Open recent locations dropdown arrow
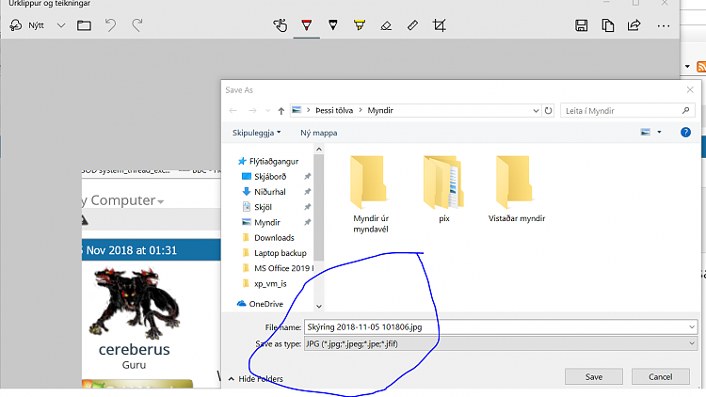Image resolution: width=706 pixels, height=397 pixels. (268, 111)
